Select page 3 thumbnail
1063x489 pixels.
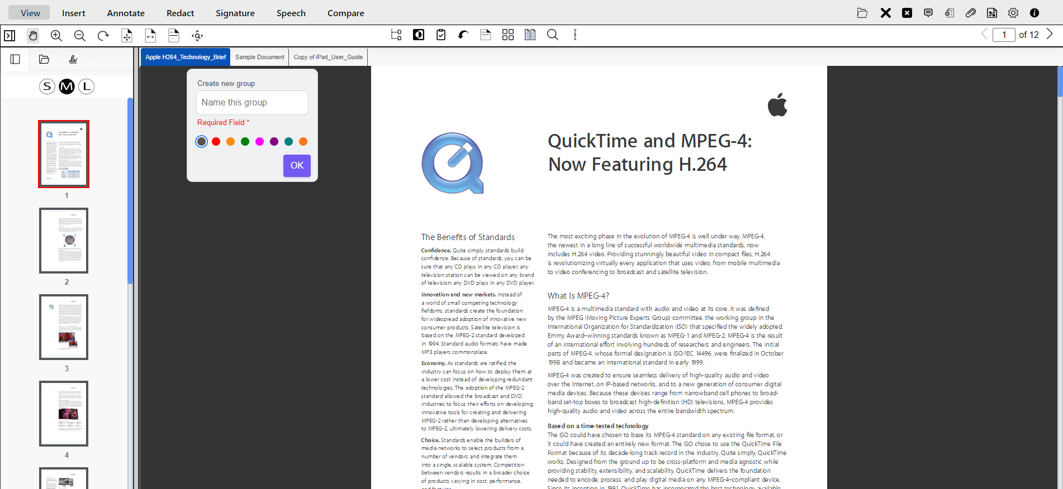pyautogui.click(x=64, y=327)
